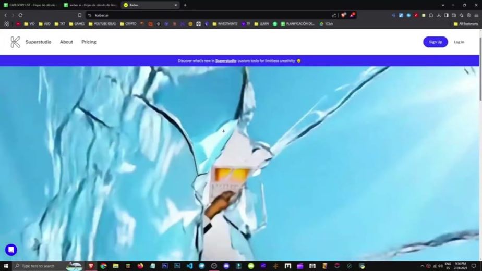Click the hero video background

[239, 163]
